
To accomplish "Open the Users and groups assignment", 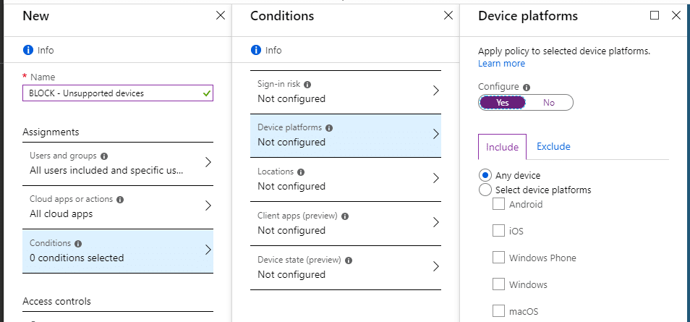I will click(x=118, y=163).
